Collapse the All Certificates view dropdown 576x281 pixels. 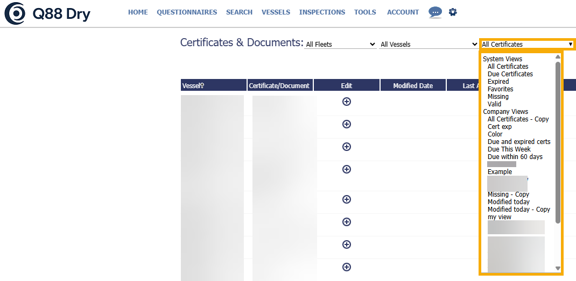[528, 45]
